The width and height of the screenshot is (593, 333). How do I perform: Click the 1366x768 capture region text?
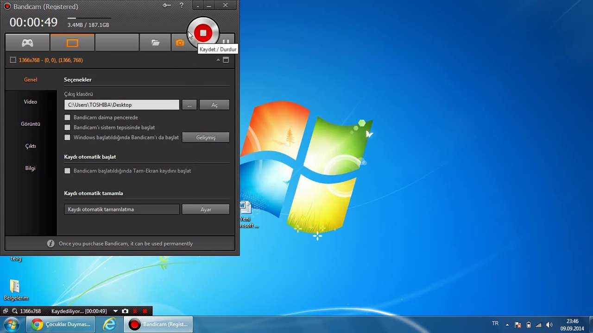pos(51,60)
